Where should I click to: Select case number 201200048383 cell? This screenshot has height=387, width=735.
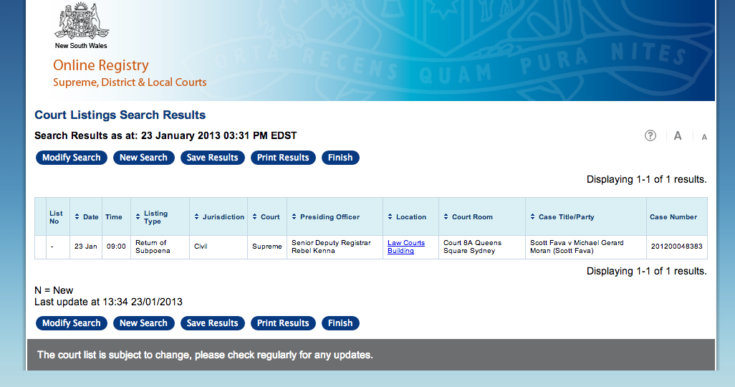pyautogui.click(x=676, y=247)
